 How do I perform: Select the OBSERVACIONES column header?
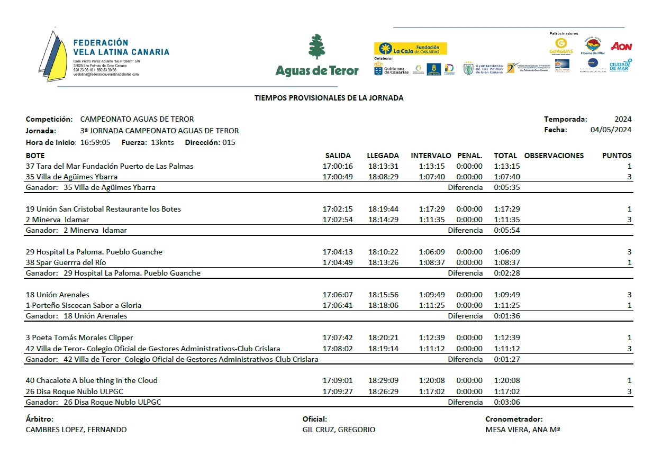click(554, 156)
